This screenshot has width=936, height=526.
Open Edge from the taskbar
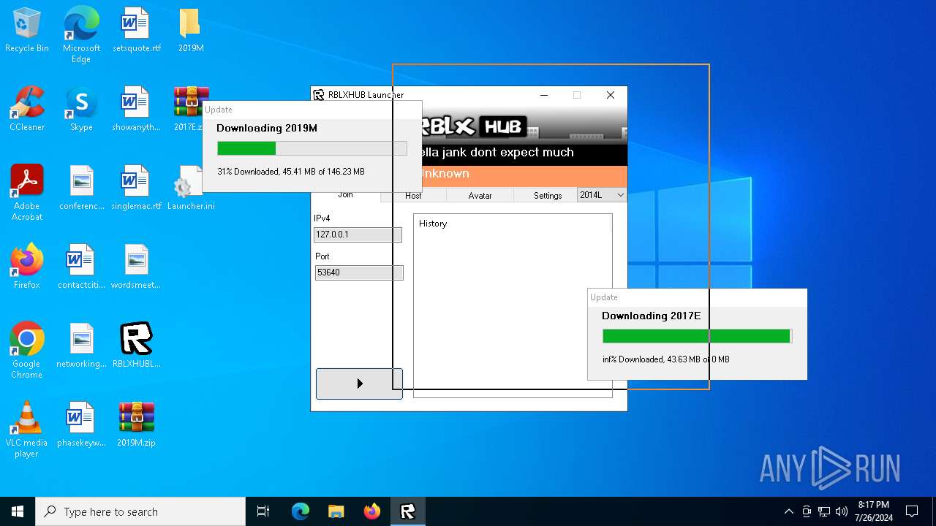pyautogui.click(x=301, y=511)
